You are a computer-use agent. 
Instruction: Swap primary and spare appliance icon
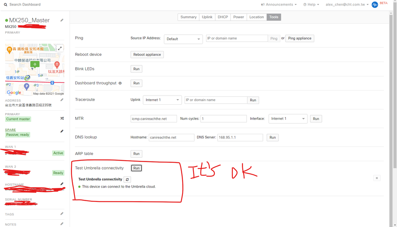click(62, 118)
